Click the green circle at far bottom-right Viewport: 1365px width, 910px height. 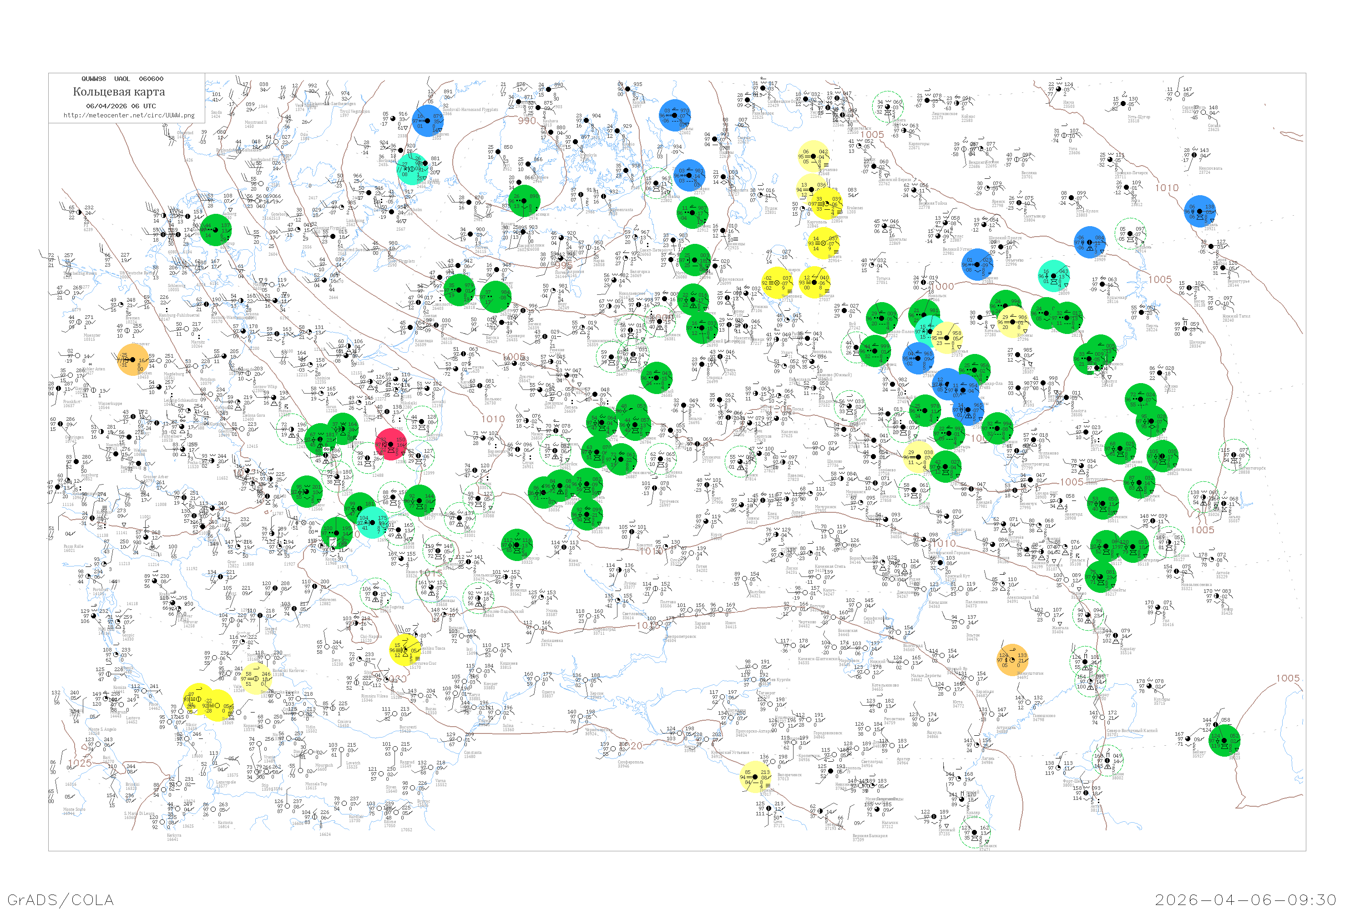[1224, 741]
